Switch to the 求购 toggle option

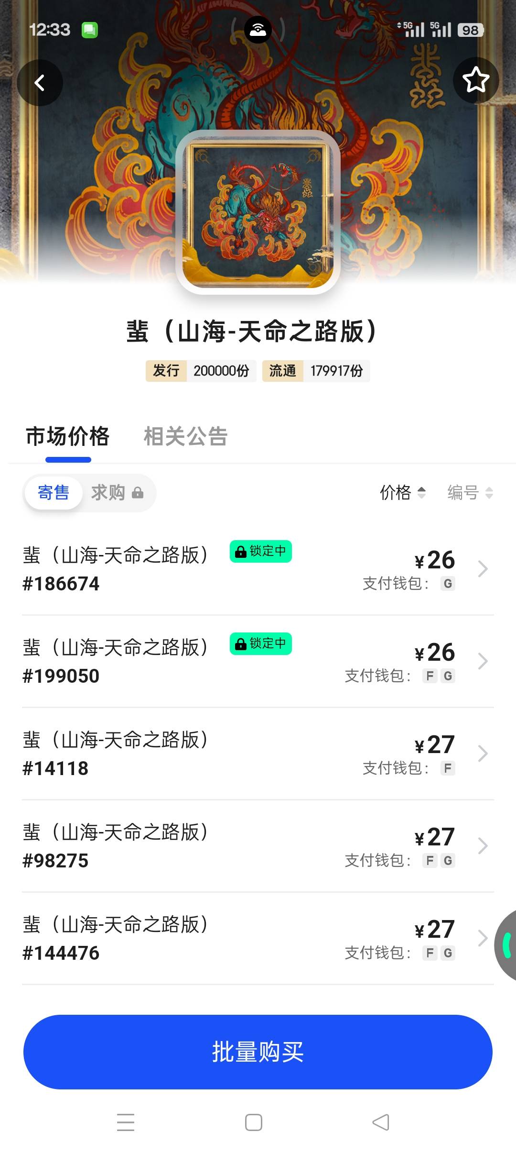coord(109,493)
